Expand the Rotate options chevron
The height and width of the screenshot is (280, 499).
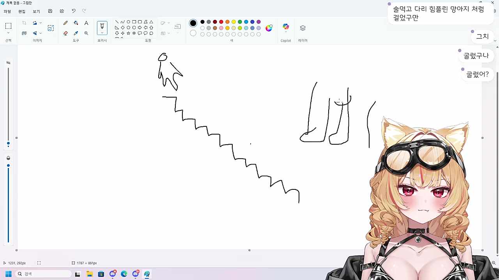click(x=41, y=23)
